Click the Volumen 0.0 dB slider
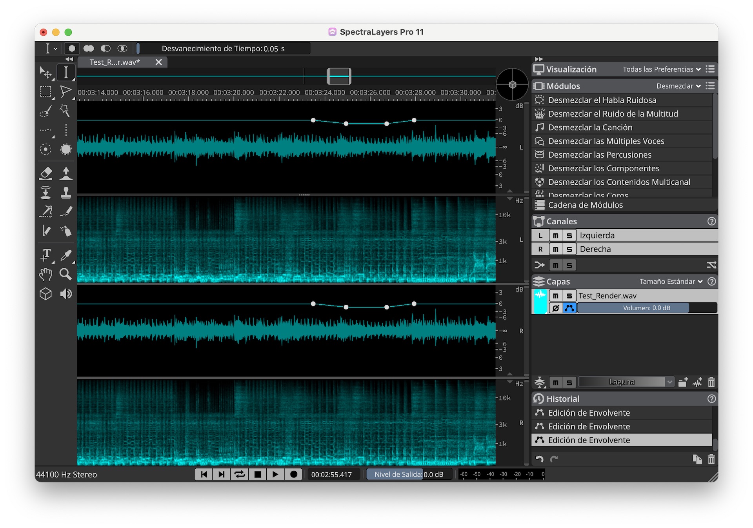 click(x=646, y=308)
